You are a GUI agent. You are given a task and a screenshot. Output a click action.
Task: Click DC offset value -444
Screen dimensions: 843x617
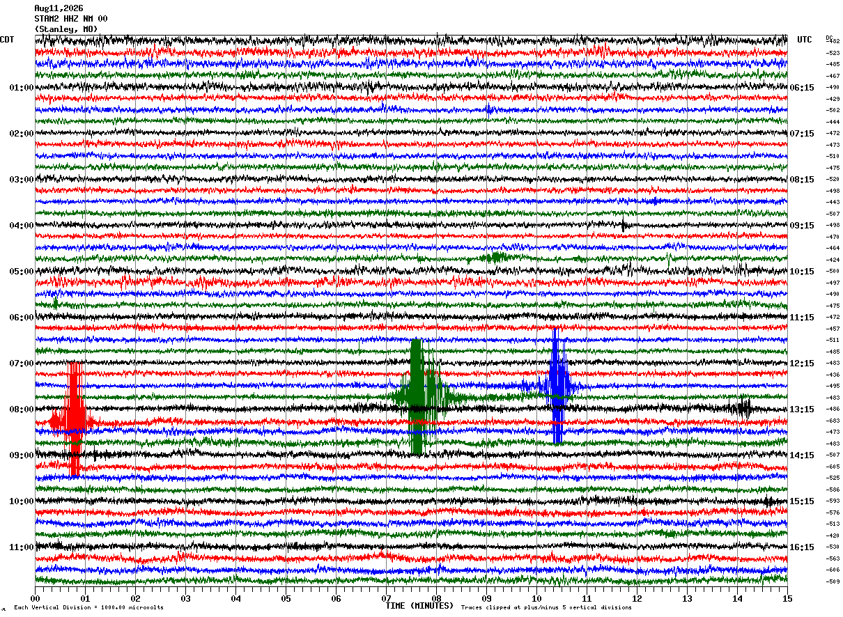point(833,122)
